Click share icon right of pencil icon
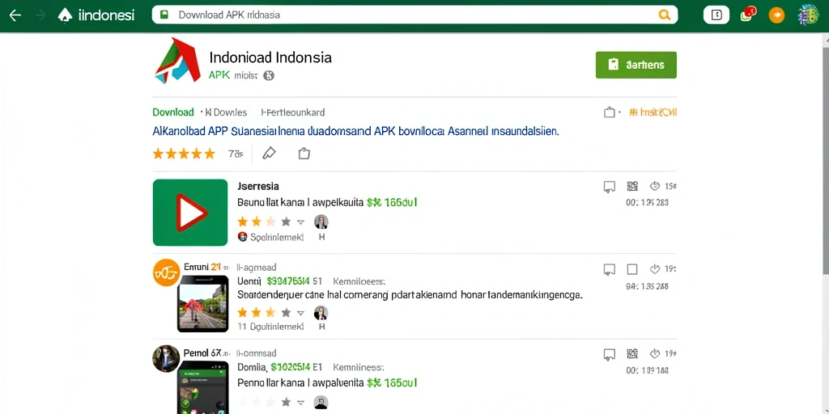The height and width of the screenshot is (414, 829). click(304, 154)
